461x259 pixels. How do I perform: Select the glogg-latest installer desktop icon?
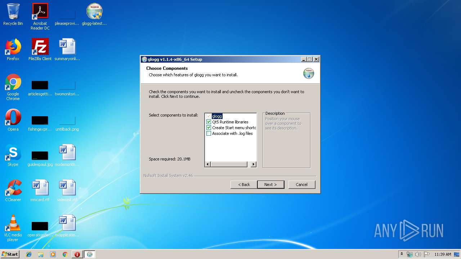click(94, 14)
